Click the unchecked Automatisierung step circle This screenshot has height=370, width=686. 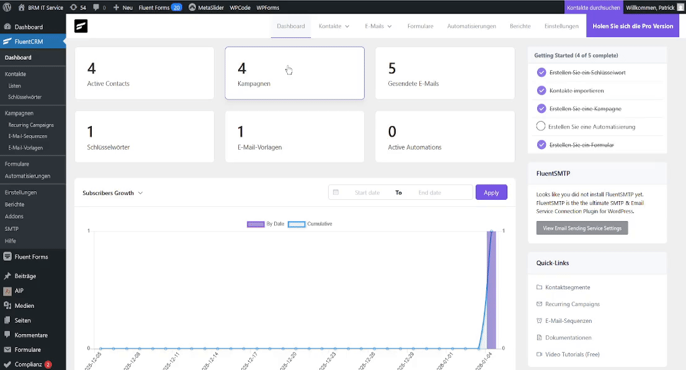pos(541,127)
